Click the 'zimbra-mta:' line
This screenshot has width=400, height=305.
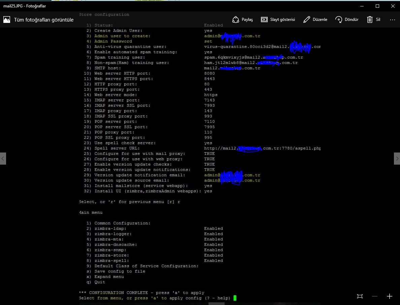109,239
